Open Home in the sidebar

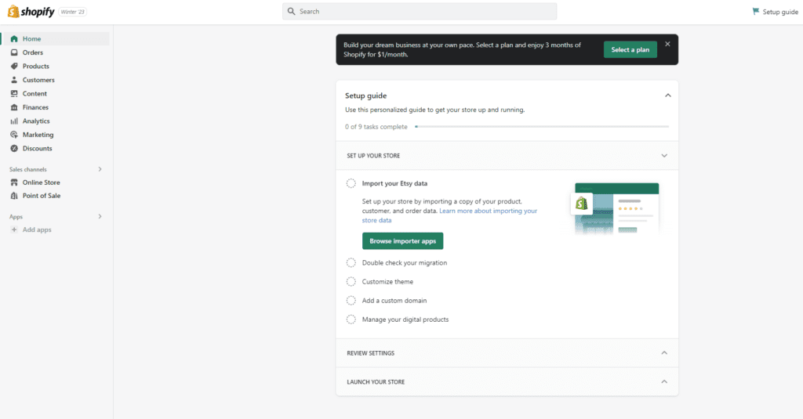point(56,39)
